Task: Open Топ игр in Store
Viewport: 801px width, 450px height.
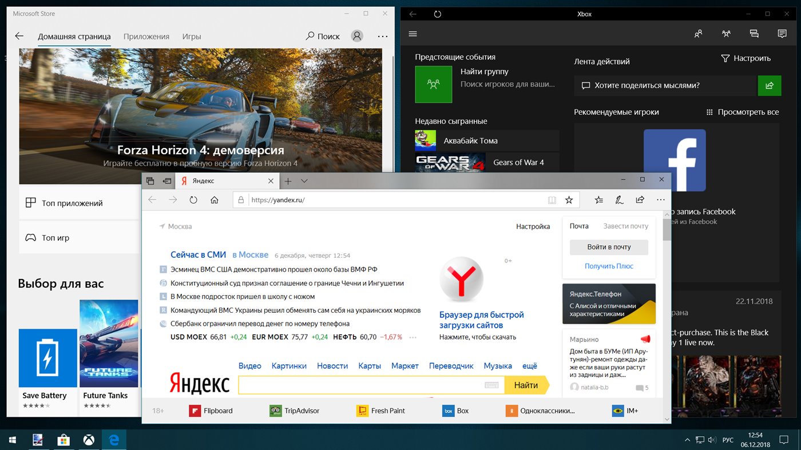Action: pyautogui.click(x=80, y=238)
